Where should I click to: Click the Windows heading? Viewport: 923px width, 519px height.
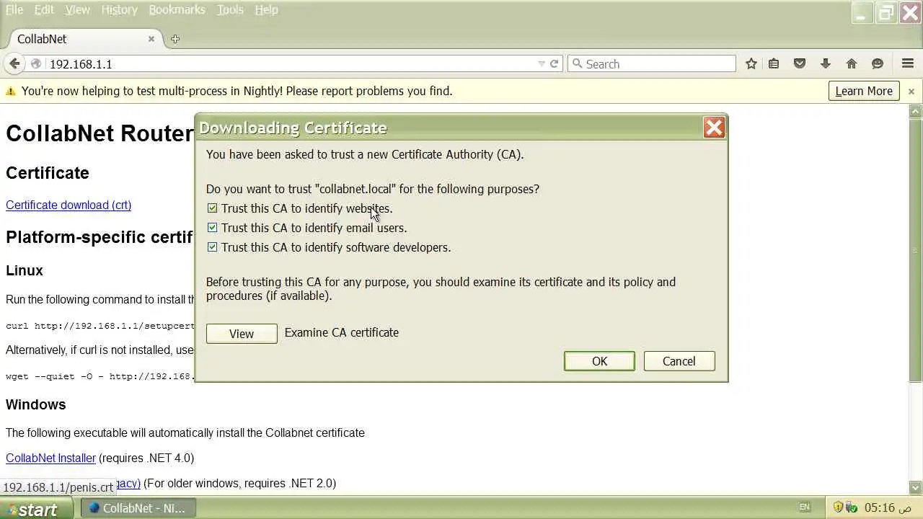[x=36, y=404]
